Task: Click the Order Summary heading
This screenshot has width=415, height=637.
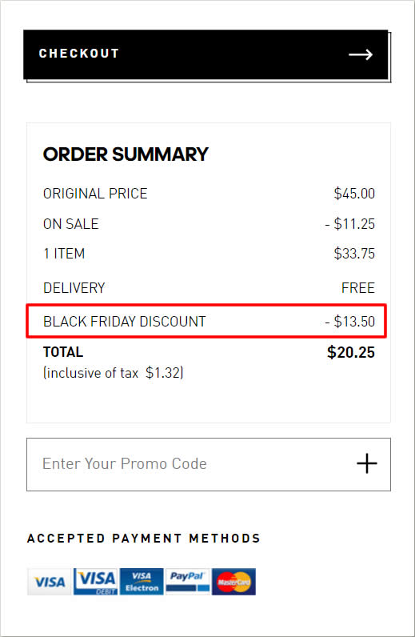Action: 126,154
